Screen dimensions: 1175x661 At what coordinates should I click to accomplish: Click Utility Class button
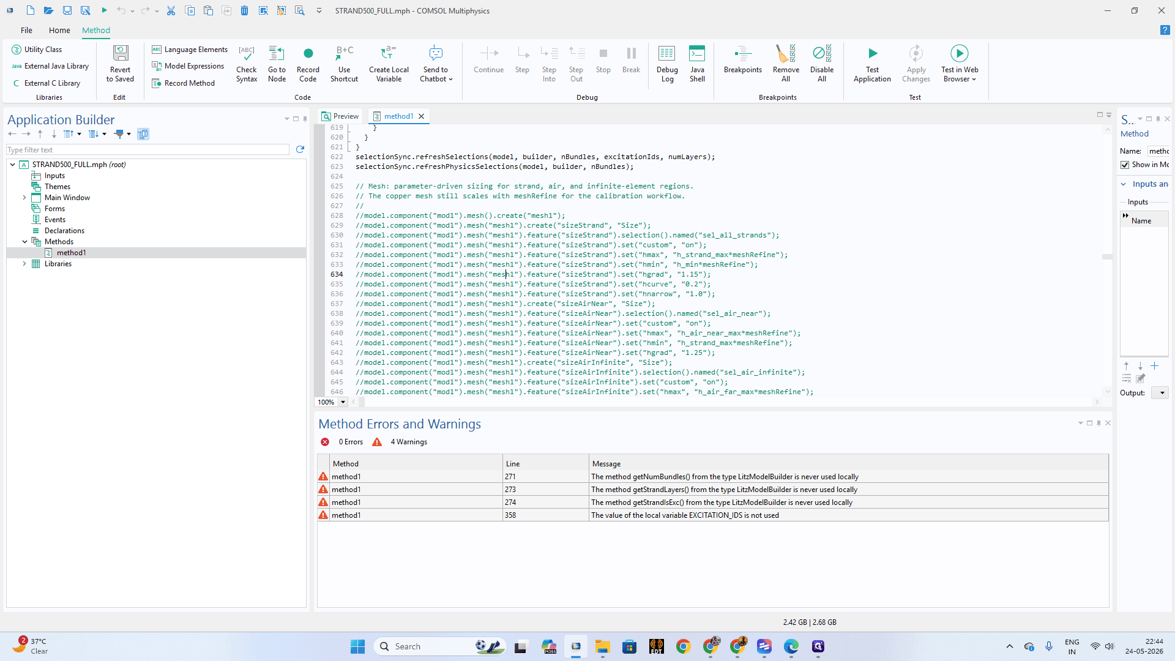[37, 50]
